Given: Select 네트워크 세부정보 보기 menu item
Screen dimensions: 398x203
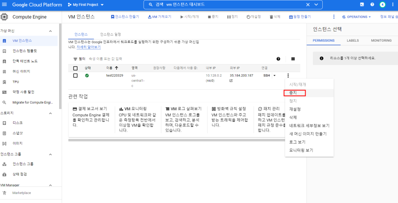Looking at the screenshot, I should coord(310,126).
